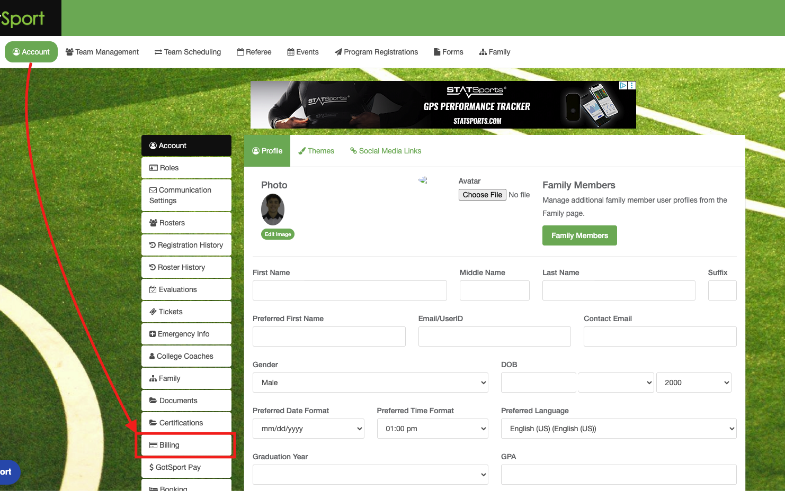The image size is (785, 491).
Task: Switch to the Social Media Links tab
Action: (x=386, y=151)
